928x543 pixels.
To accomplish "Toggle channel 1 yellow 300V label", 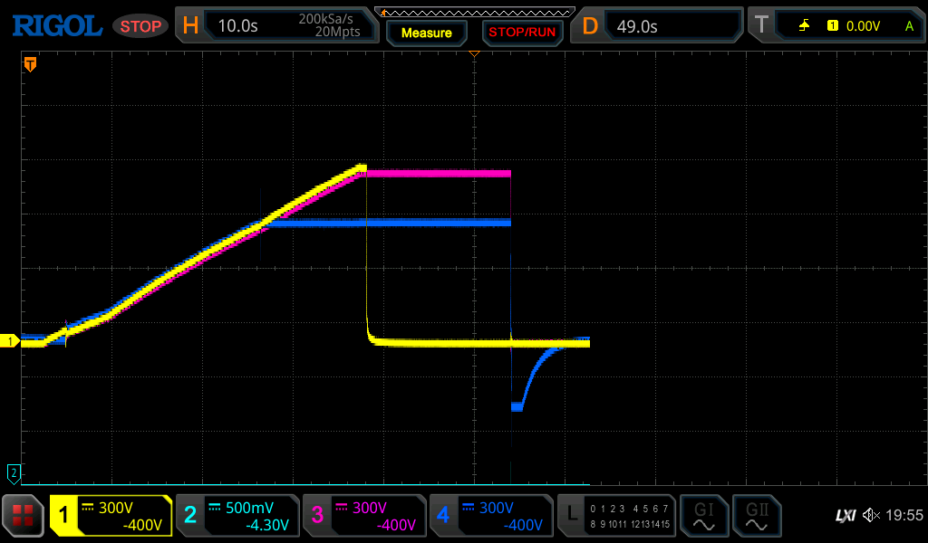I will click(111, 516).
